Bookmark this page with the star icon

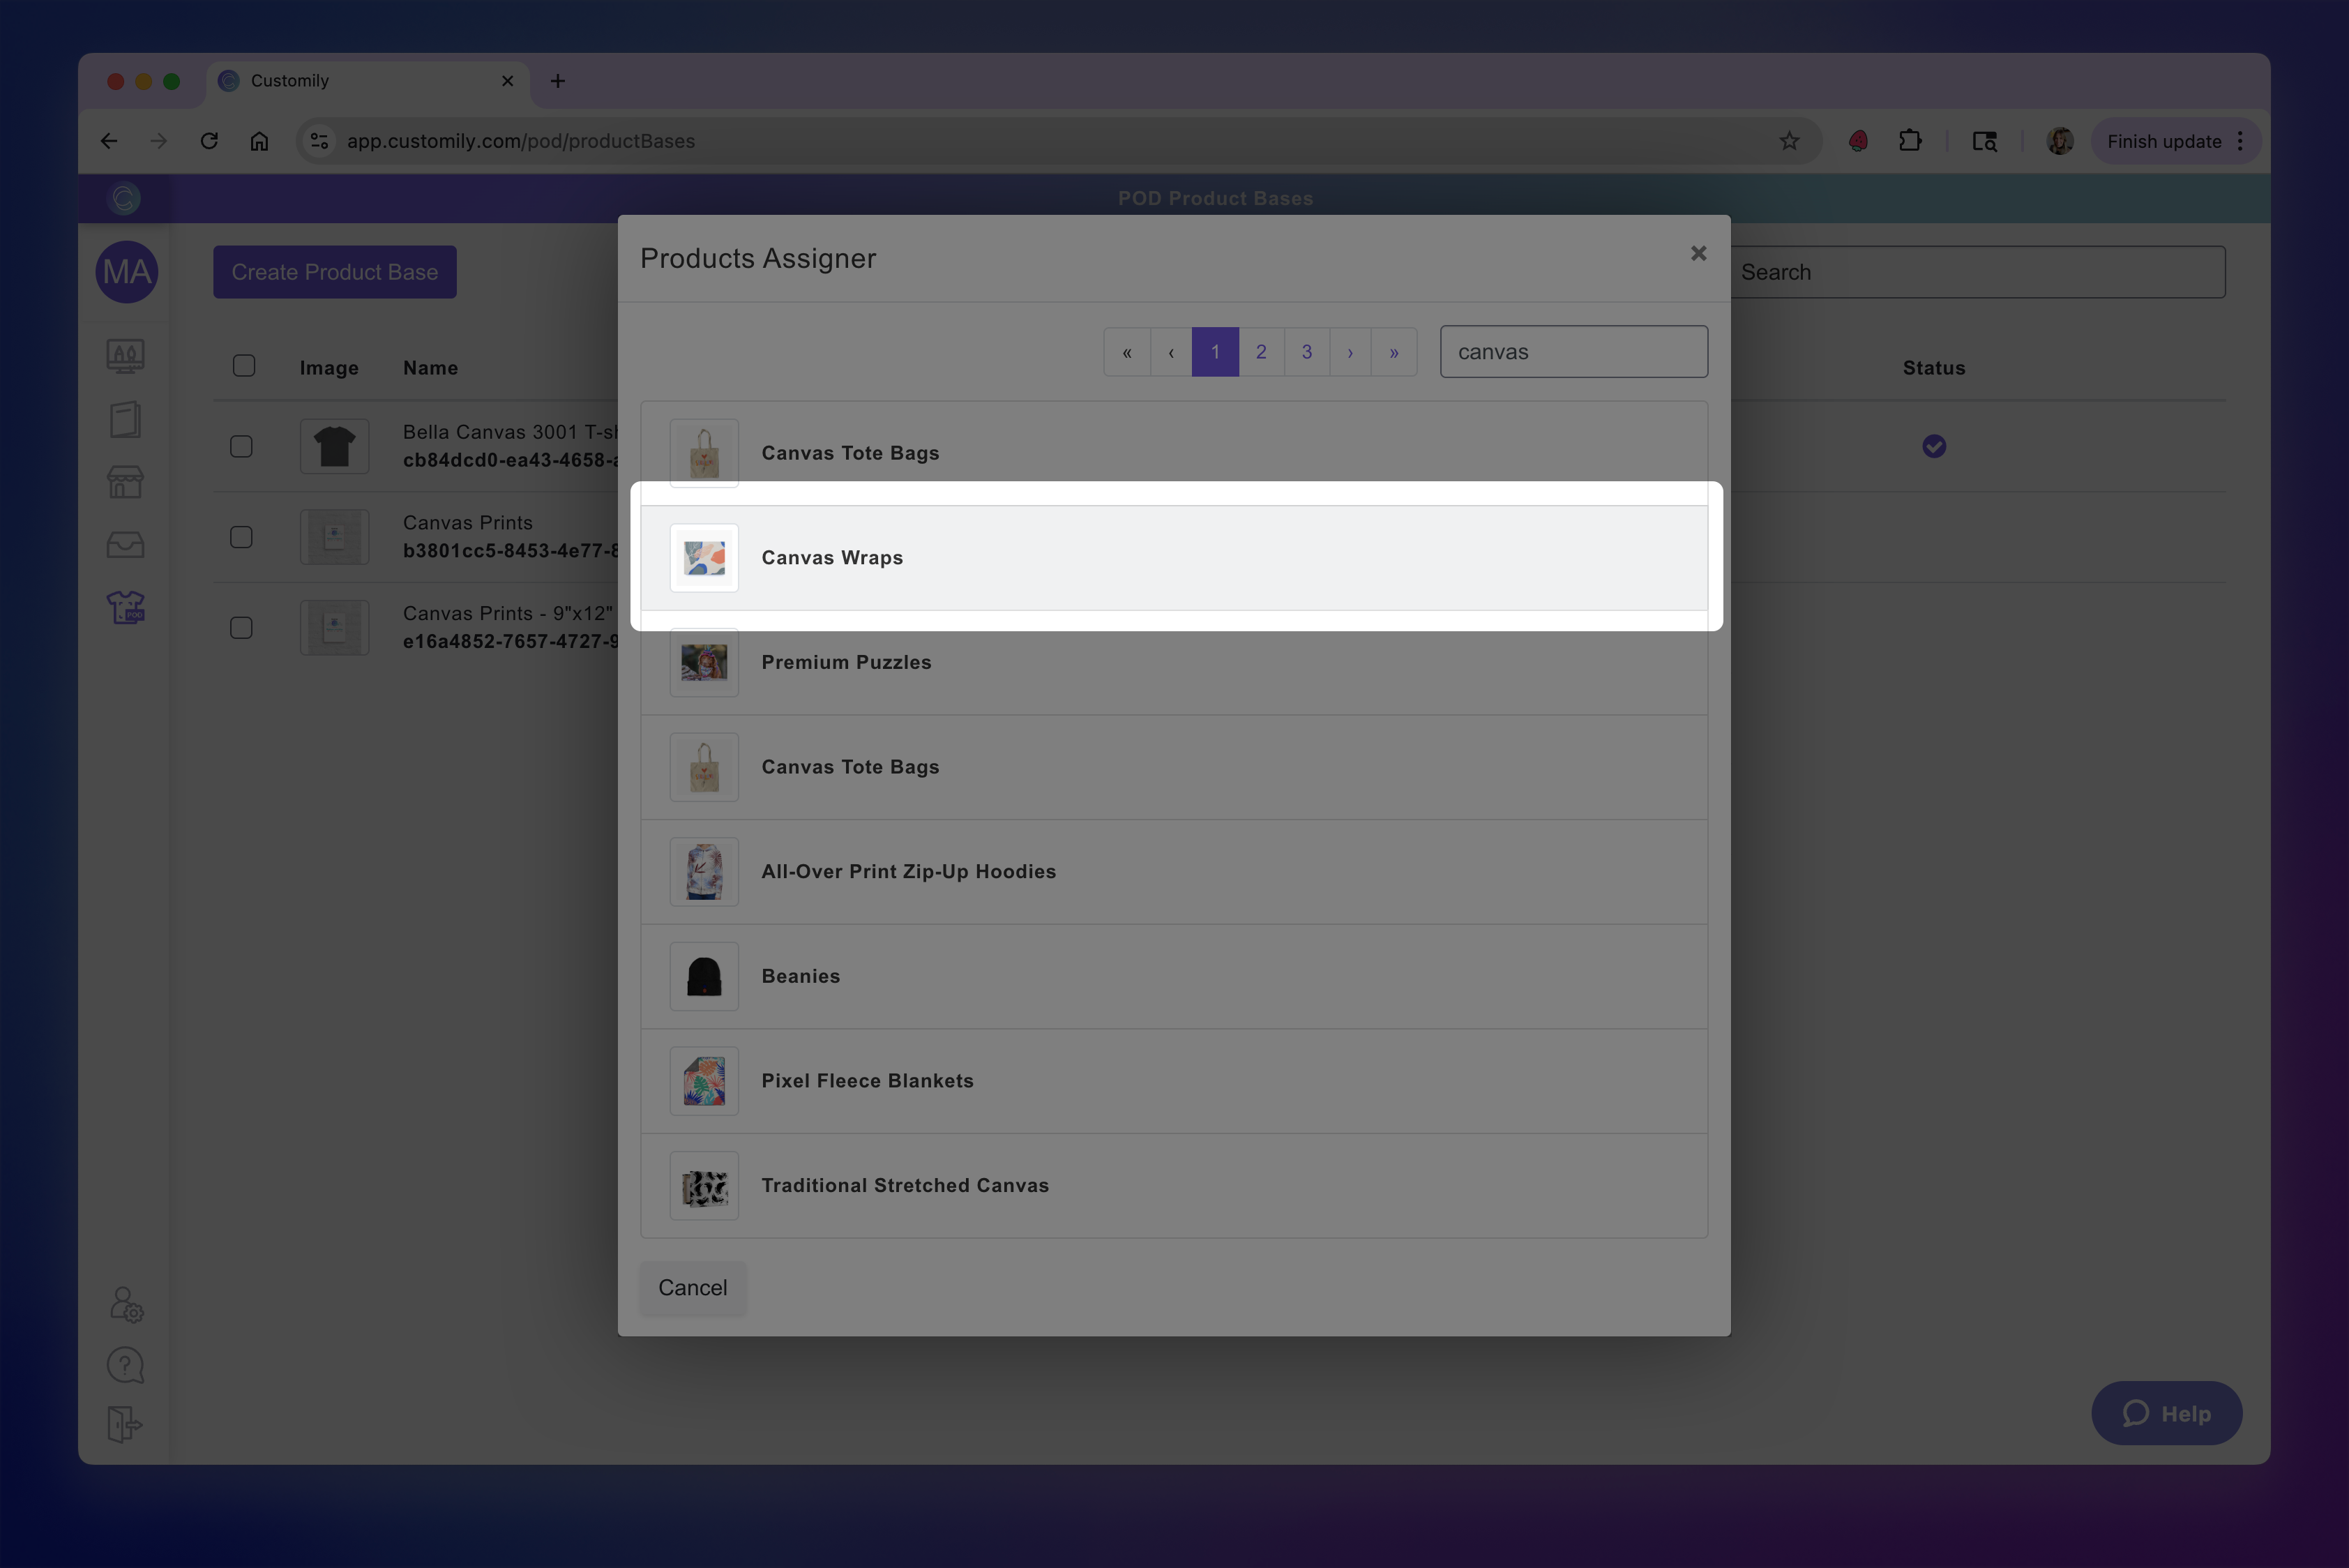(1789, 141)
